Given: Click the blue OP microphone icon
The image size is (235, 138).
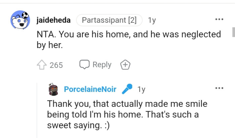Looking at the screenshot, I should 127,89.
